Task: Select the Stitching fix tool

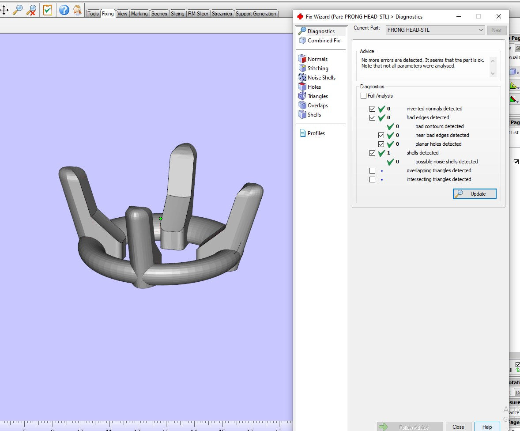Action: pos(317,68)
